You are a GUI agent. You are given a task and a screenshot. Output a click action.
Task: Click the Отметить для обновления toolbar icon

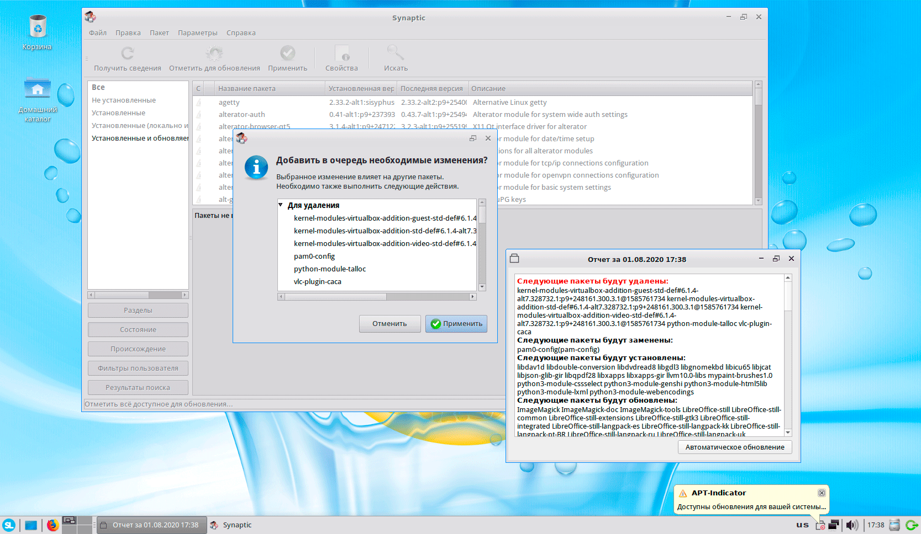(x=214, y=54)
